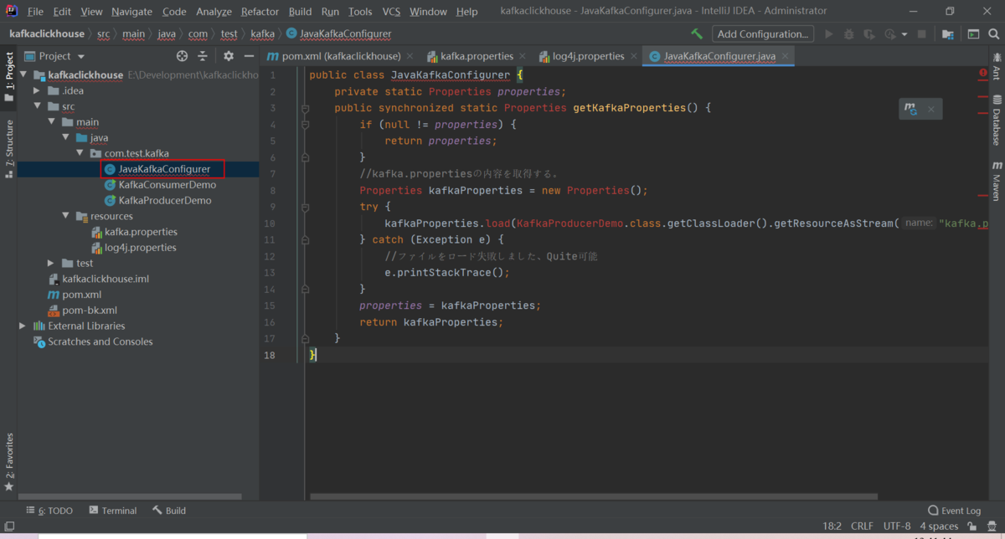Click the red error indicator at editor top-right

point(983,74)
